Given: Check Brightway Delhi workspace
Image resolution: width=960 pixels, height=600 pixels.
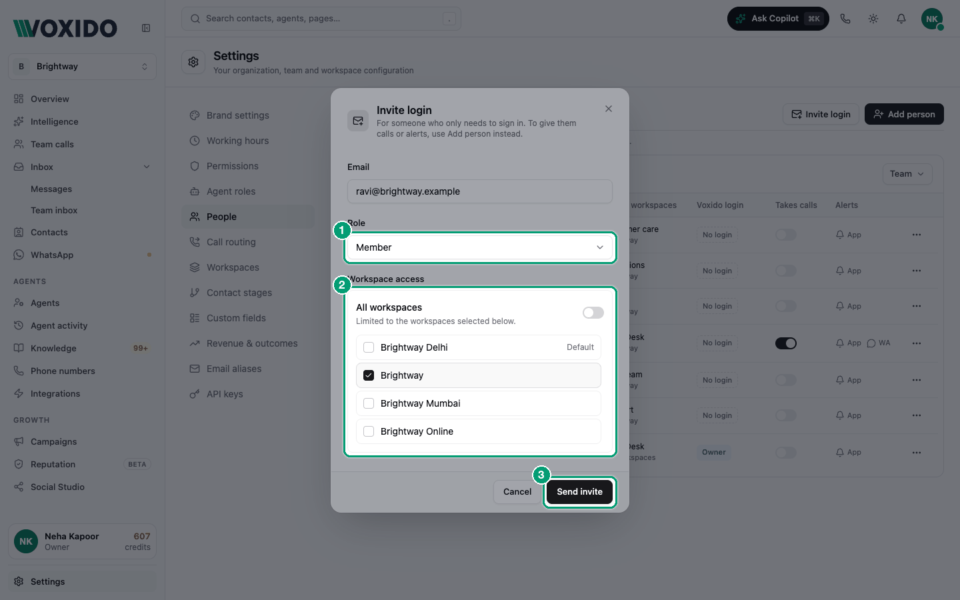Looking at the screenshot, I should click(369, 347).
